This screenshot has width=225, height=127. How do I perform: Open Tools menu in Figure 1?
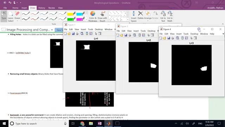pos(90,29)
